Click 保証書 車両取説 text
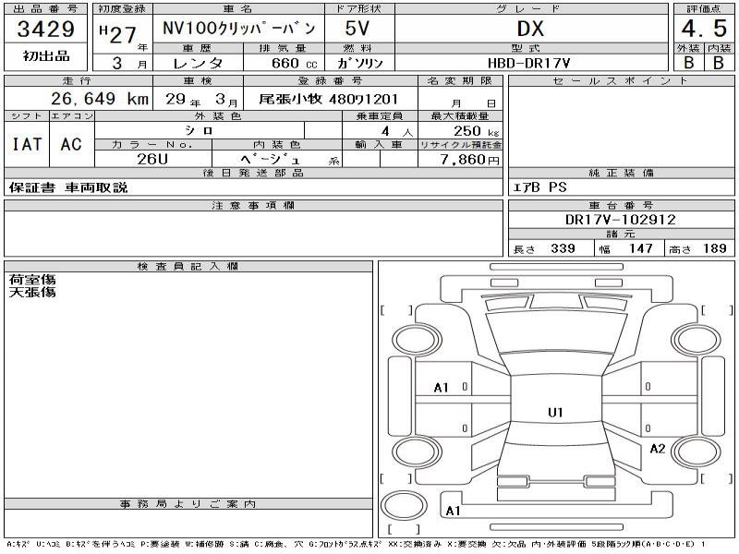739x554 pixels. coord(68,187)
